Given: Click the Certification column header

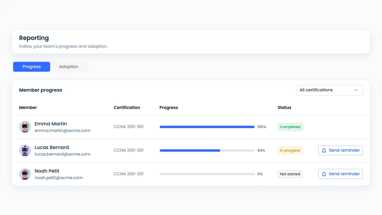Looking at the screenshot, I should (127, 107).
